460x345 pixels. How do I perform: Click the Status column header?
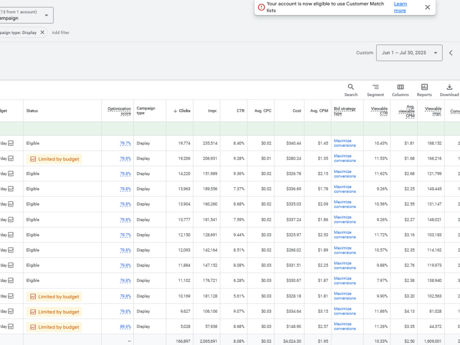click(x=32, y=110)
